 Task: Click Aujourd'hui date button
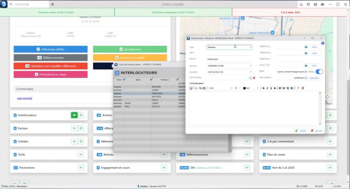point(314,78)
